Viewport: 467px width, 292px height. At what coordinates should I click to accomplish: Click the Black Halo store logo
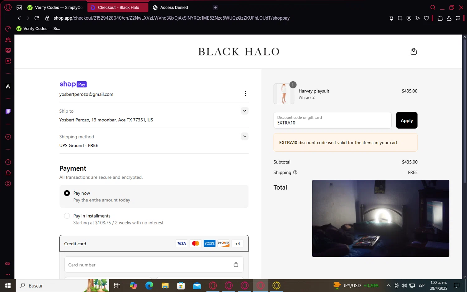[238, 52]
